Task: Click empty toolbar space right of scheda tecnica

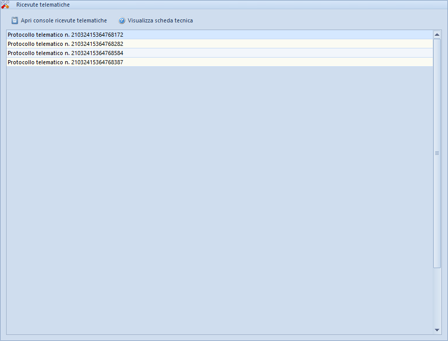Action: 316,21
